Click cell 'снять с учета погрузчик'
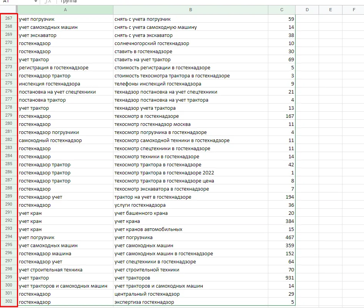Viewport: 364px width, 308px height. pos(191,19)
